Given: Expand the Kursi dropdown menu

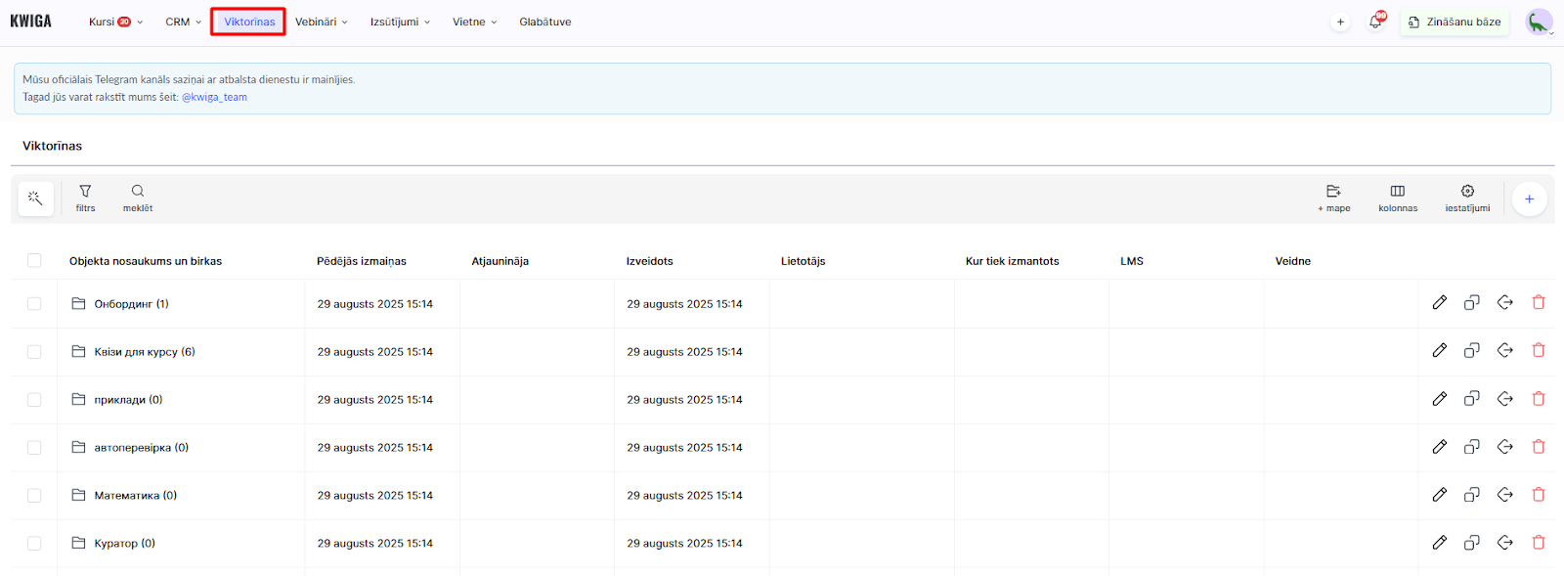Looking at the screenshot, I should coord(115,22).
